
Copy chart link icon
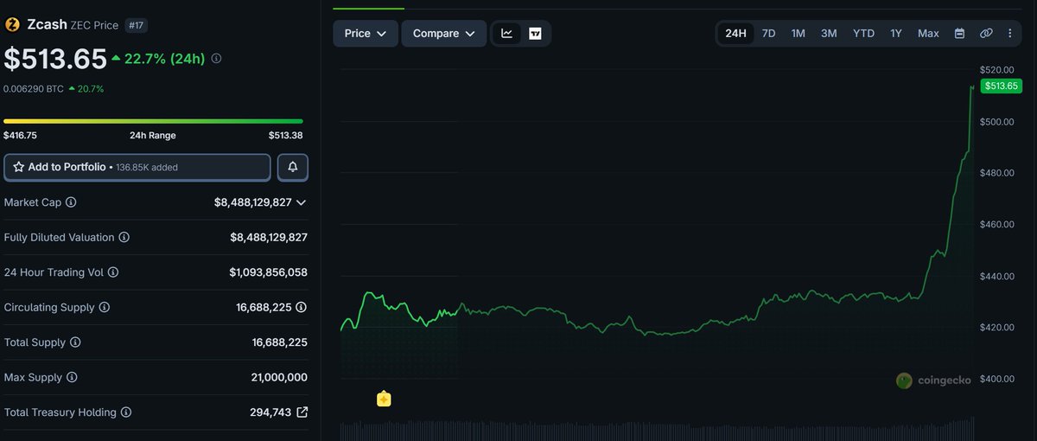coord(986,34)
